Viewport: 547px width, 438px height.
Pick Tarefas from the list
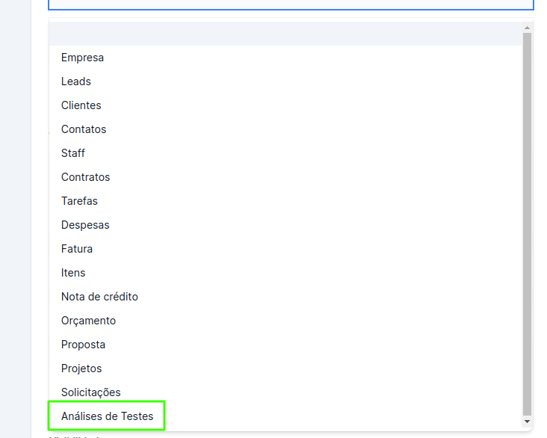(79, 201)
